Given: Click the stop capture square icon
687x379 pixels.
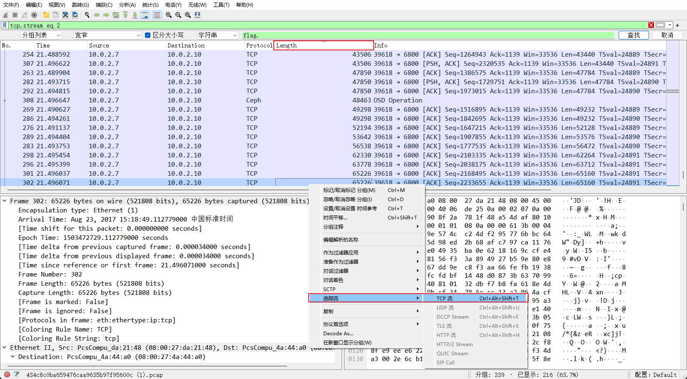Looking at the screenshot, I should coord(15,15).
